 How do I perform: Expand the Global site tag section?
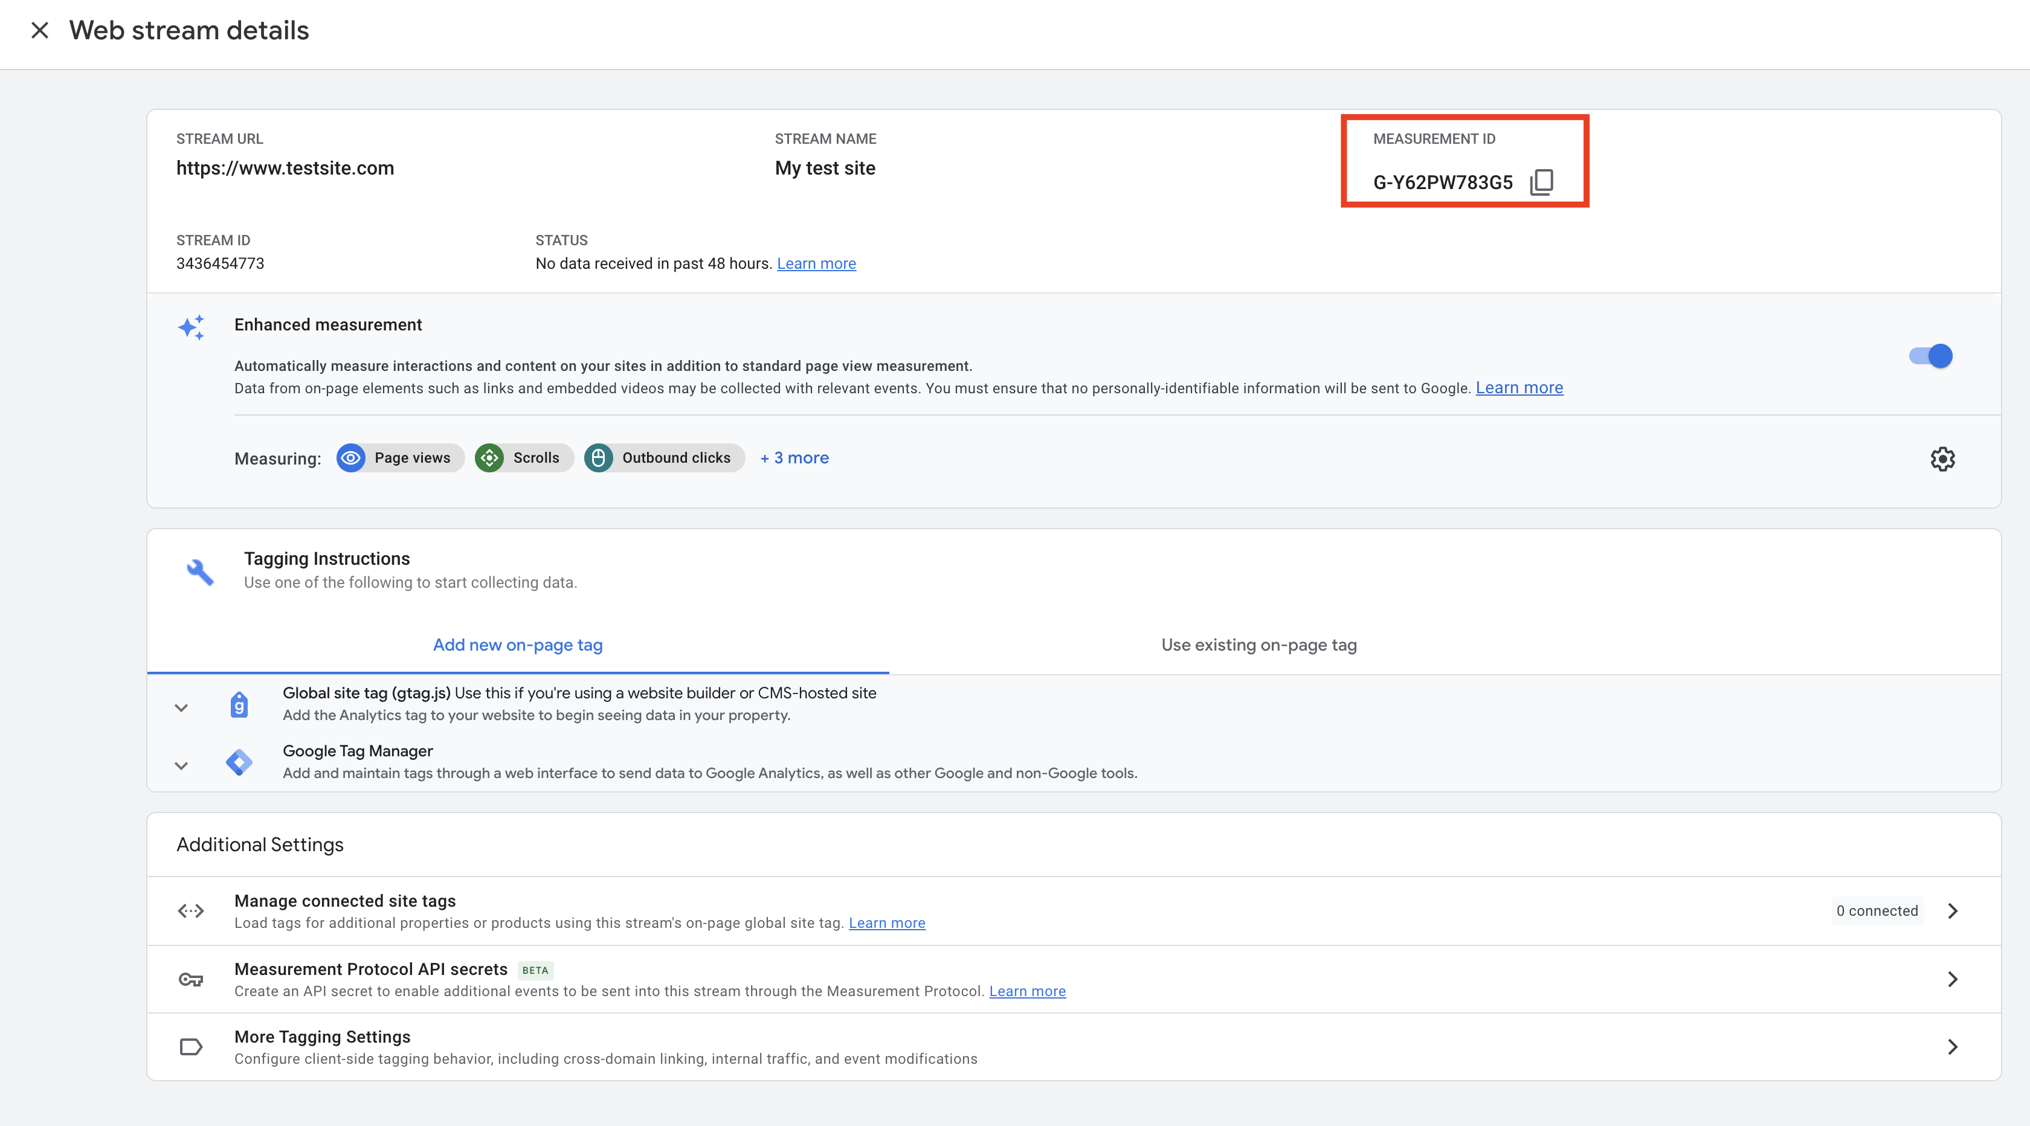(181, 707)
